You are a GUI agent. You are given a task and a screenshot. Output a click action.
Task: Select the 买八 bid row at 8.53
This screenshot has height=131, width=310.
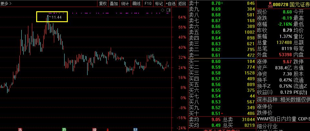pos(222,102)
